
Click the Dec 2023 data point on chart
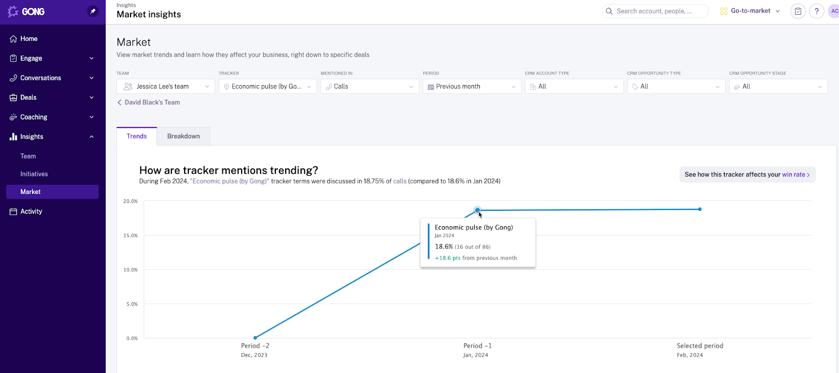coord(255,337)
